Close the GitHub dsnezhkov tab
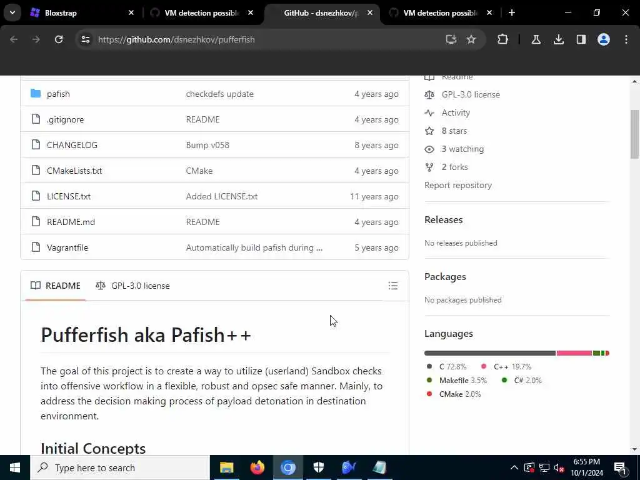This screenshot has height=480, width=640. (370, 12)
